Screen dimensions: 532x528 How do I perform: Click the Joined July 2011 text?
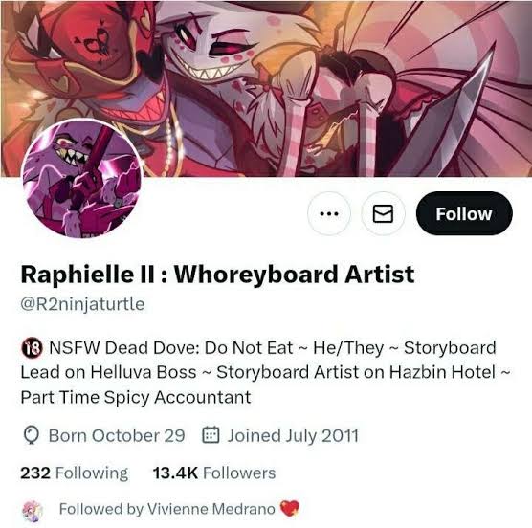click(293, 435)
